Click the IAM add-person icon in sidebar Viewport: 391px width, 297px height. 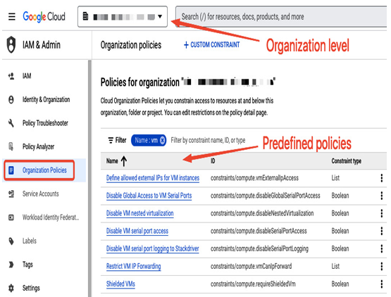11,76
